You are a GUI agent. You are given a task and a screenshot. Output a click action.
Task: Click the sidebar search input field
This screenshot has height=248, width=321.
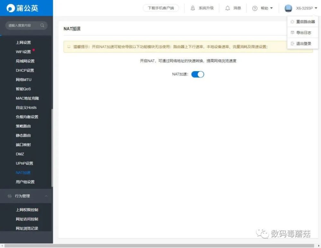pos(26,25)
